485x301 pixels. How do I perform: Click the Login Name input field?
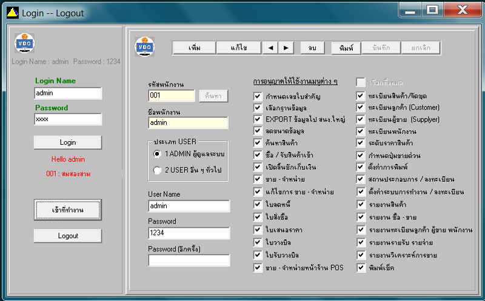coord(67,93)
